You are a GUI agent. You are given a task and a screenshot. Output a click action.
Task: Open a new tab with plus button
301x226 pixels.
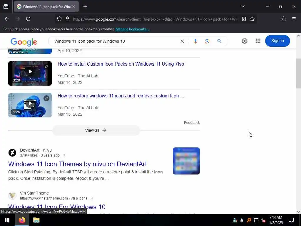(x=85, y=7)
